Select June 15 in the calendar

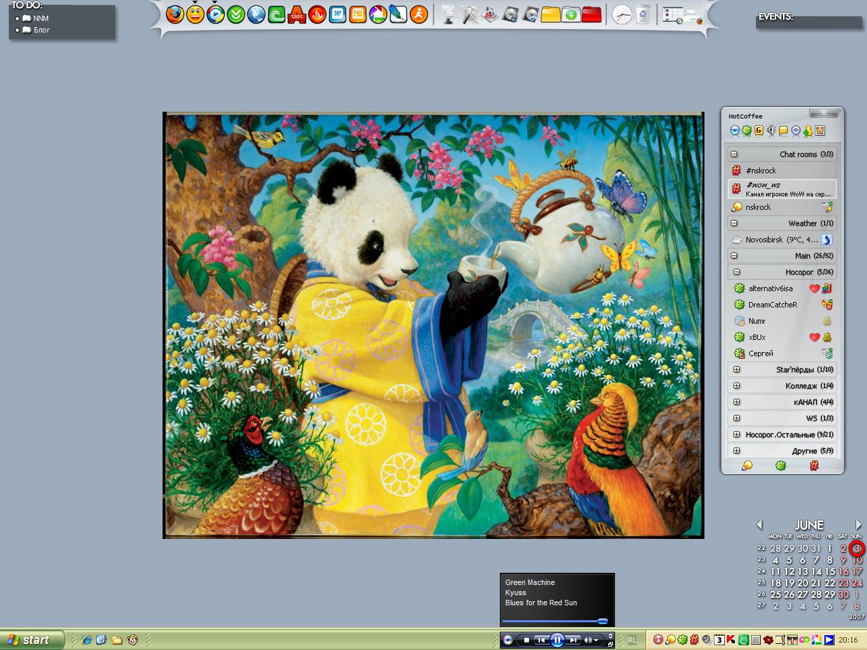click(830, 571)
